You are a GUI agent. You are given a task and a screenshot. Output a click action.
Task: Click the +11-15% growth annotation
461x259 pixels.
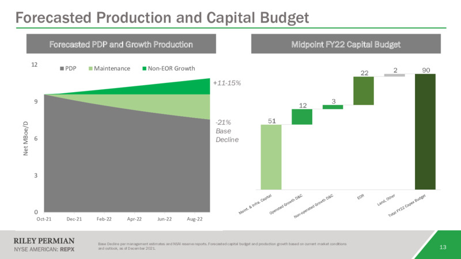[226, 83]
